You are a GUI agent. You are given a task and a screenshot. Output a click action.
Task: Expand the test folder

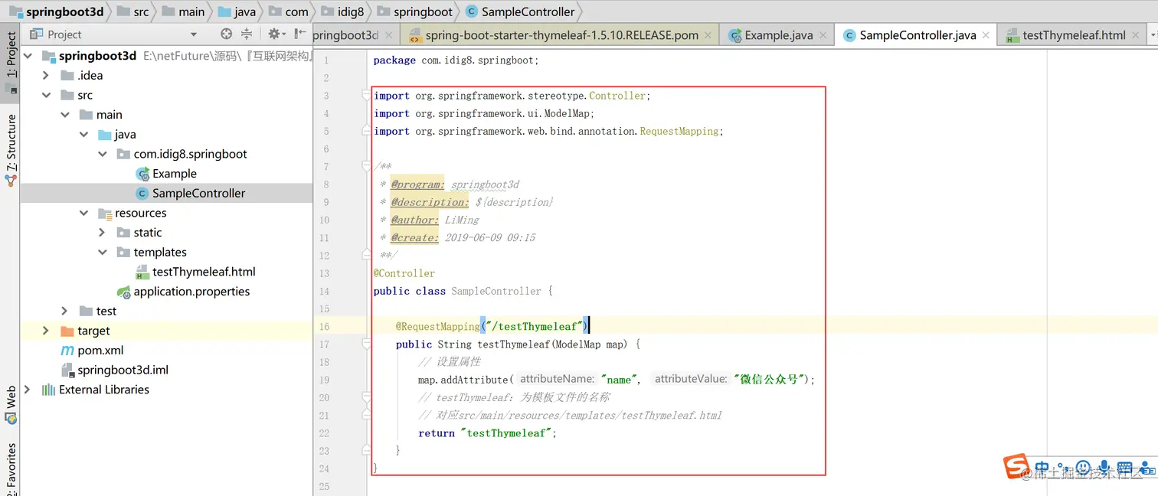[65, 311]
